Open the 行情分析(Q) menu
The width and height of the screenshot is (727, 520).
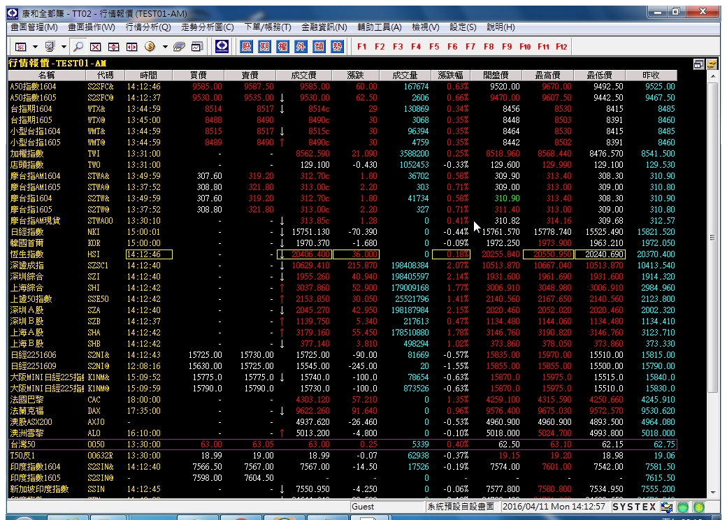pos(148,27)
